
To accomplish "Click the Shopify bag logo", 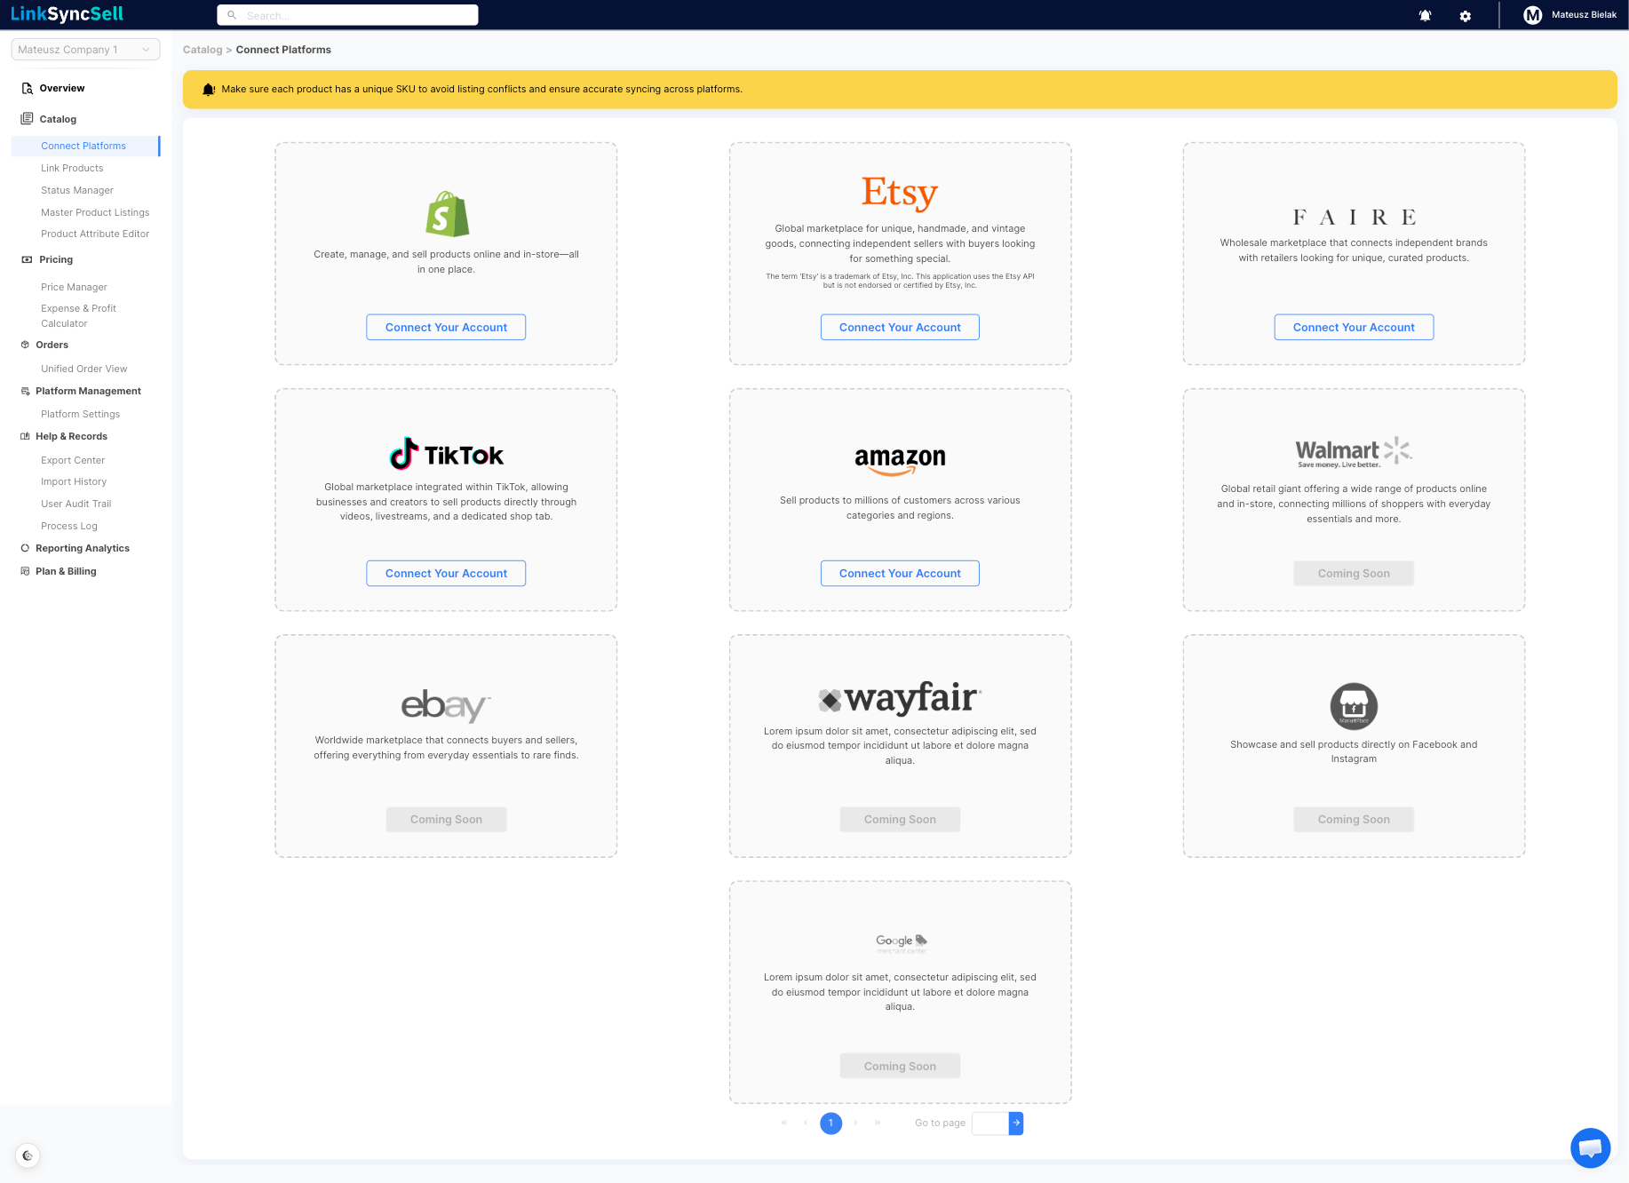I will (x=447, y=214).
